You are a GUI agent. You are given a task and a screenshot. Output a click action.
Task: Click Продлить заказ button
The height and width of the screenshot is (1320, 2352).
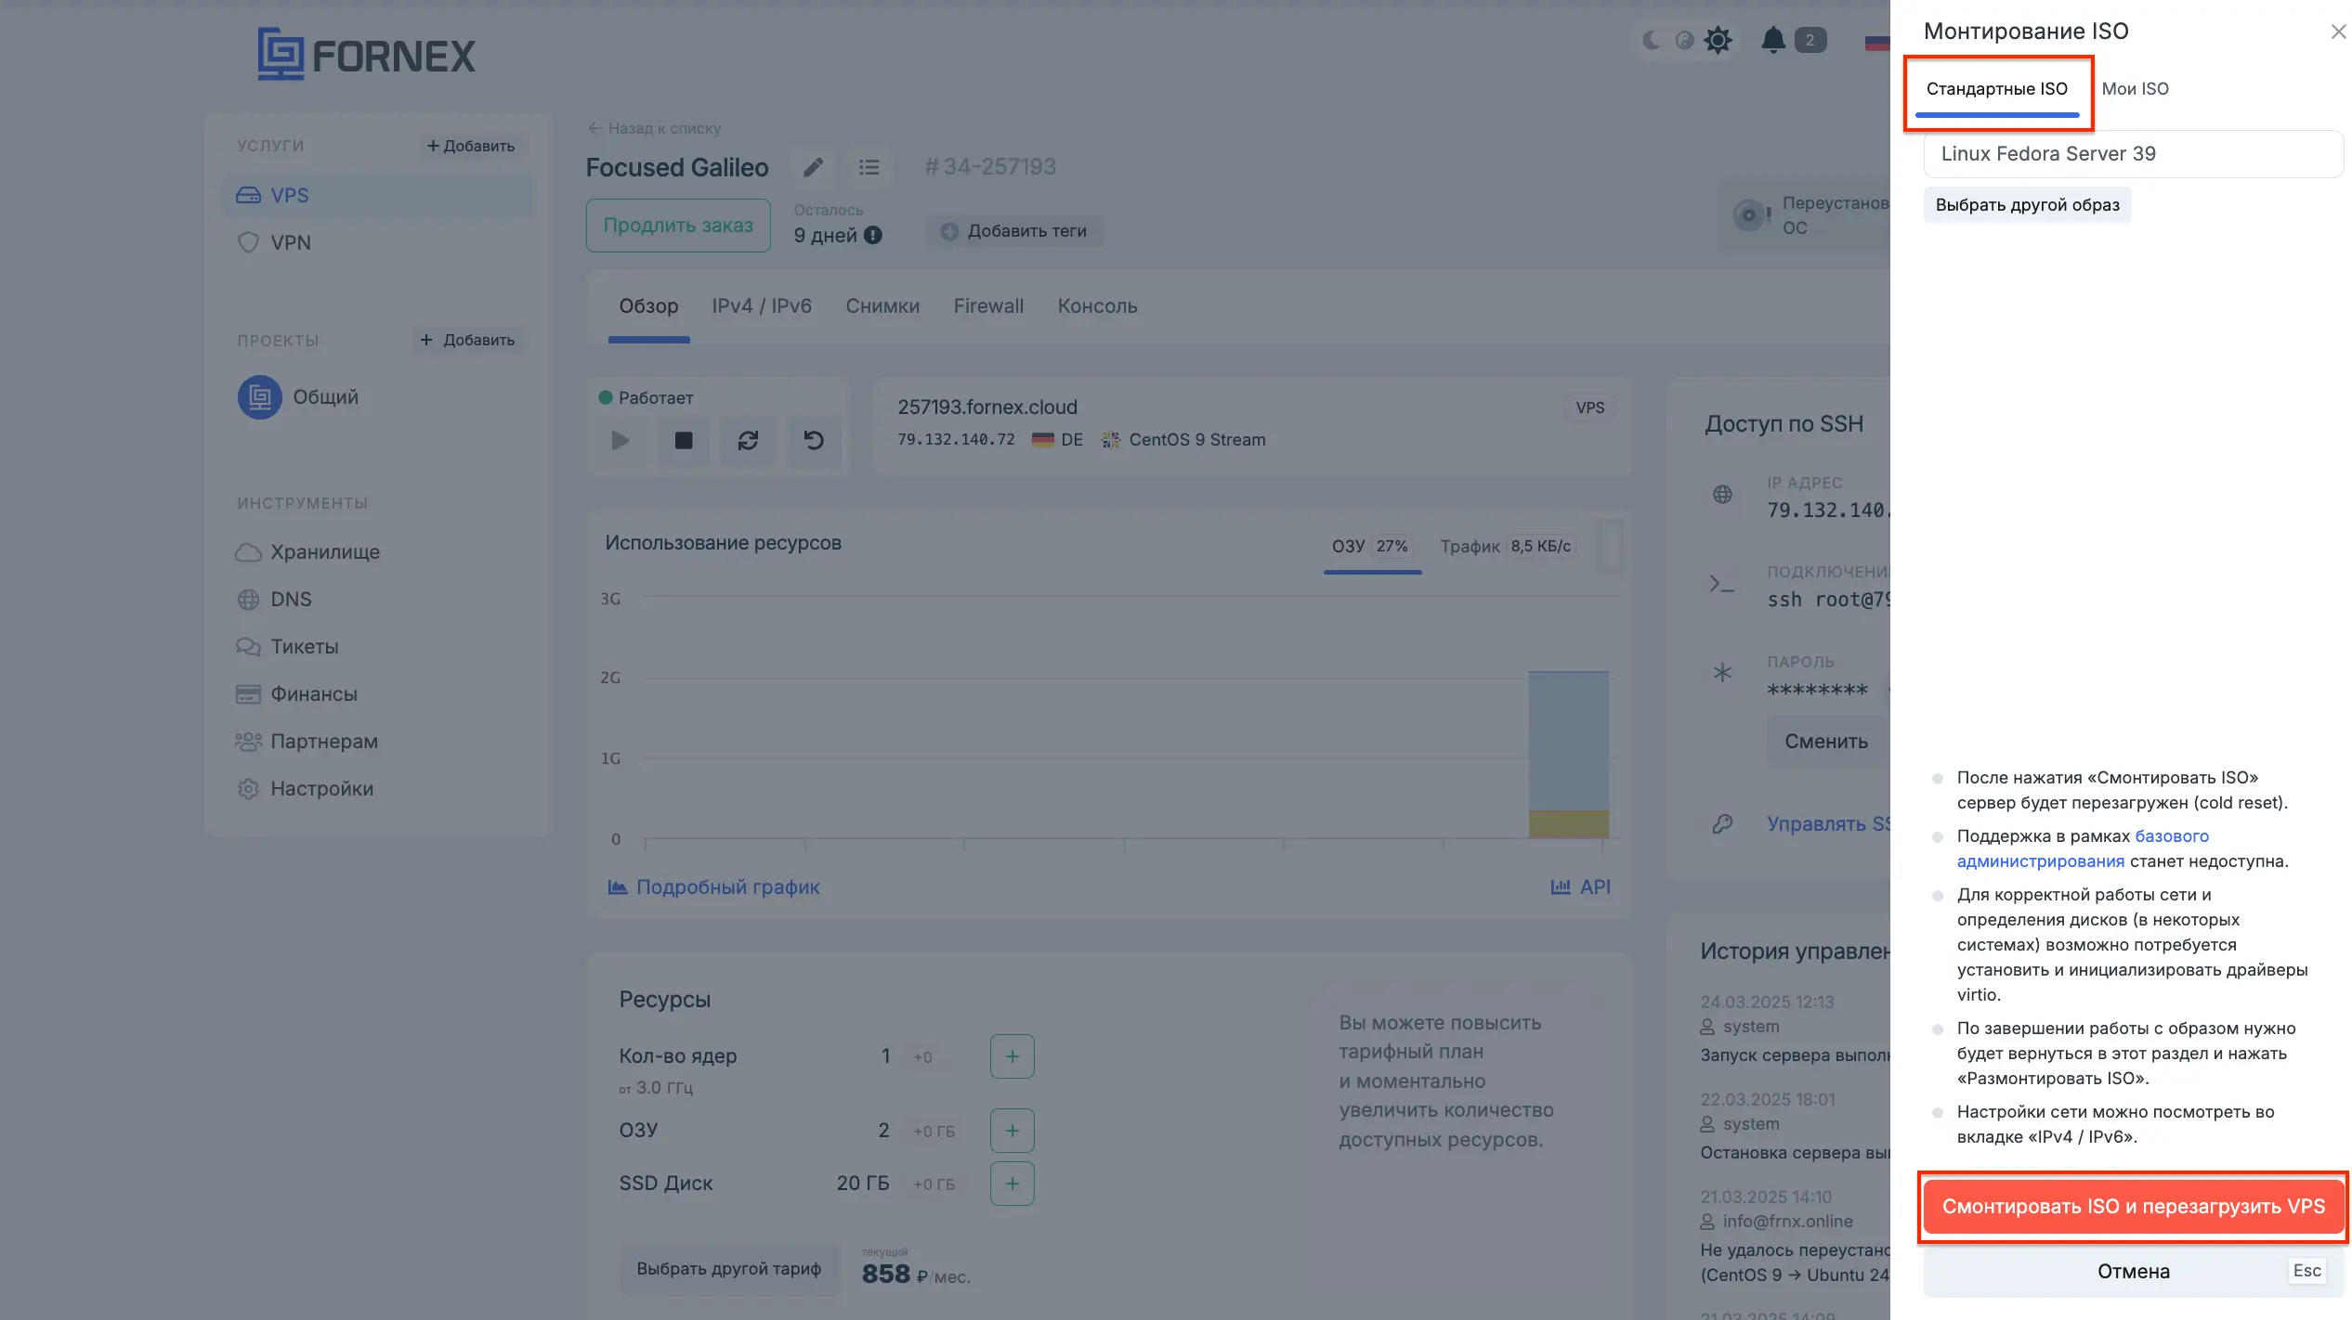pos(678,226)
